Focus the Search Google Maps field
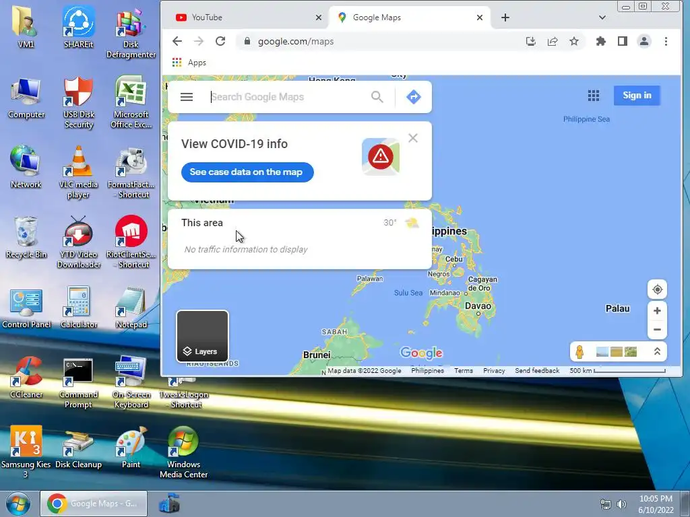Viewport: 690px width, 517px height. [288, 97]
